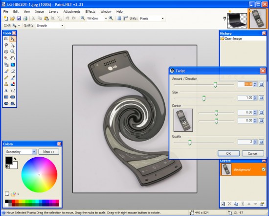
Task: Click the Save icon in toolbar
Action: click(19, 18)
